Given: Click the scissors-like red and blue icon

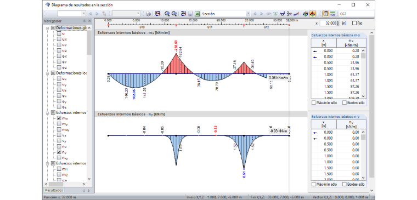Looking at the screenshot, I should click(x=290, y=14).
